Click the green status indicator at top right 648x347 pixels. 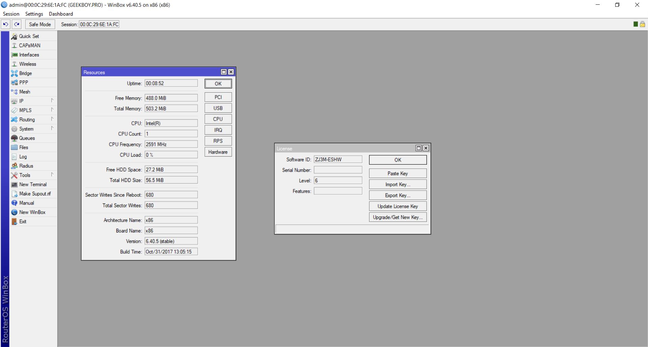[x=636, y=24]
